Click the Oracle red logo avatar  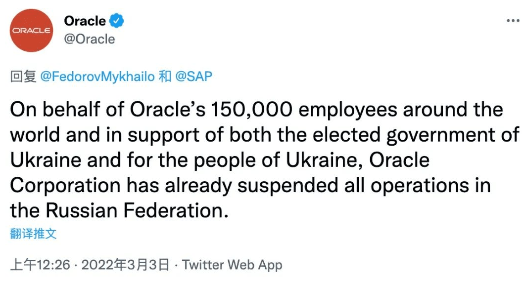point(31,31)
